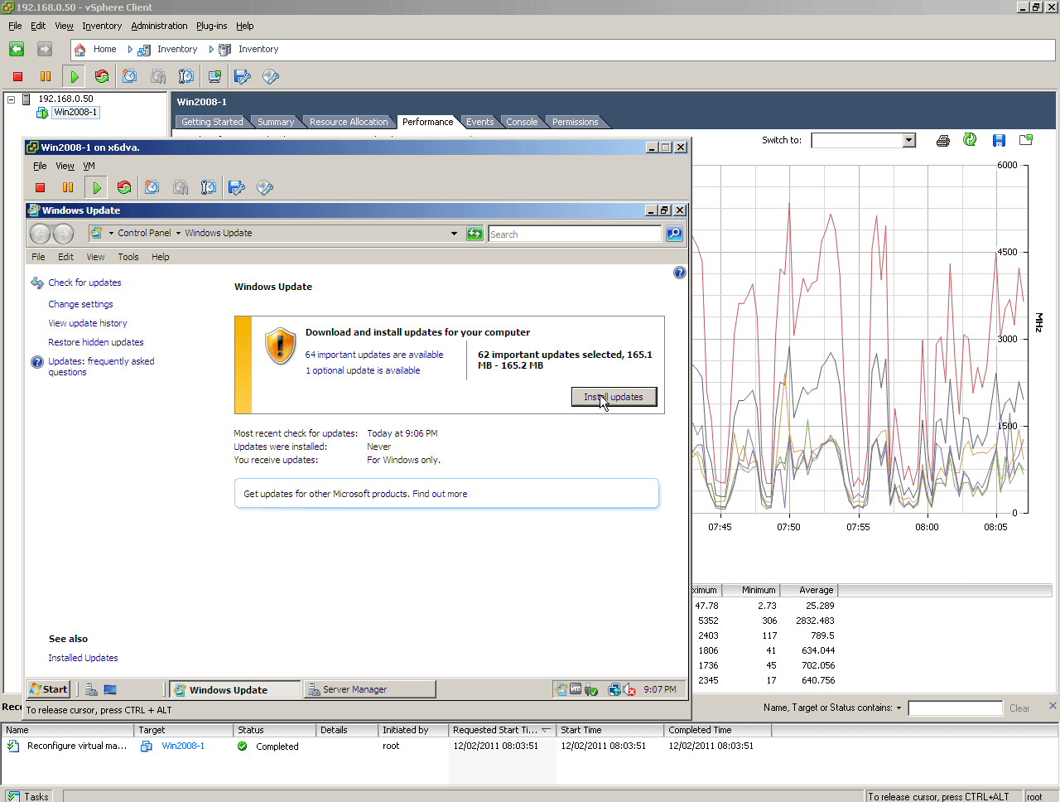Click the floppy icon in the console window toolbar
The image size is (1060, 802).
(237, 187)
